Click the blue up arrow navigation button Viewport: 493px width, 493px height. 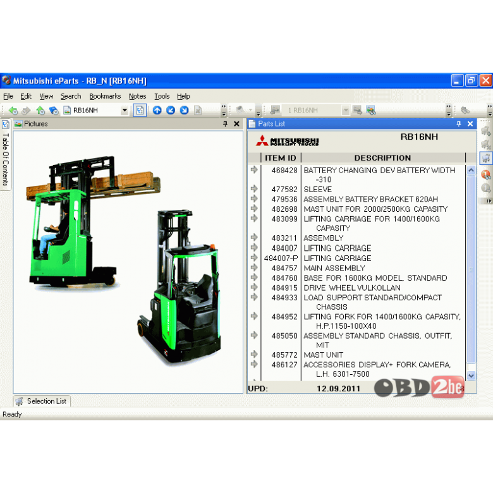157,111
